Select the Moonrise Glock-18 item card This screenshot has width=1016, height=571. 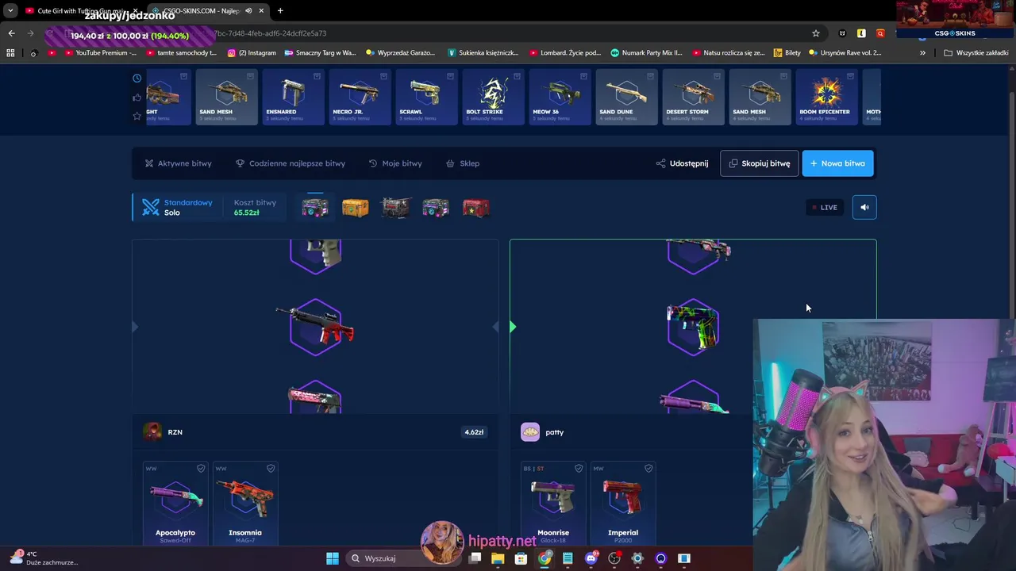[553, 504]
